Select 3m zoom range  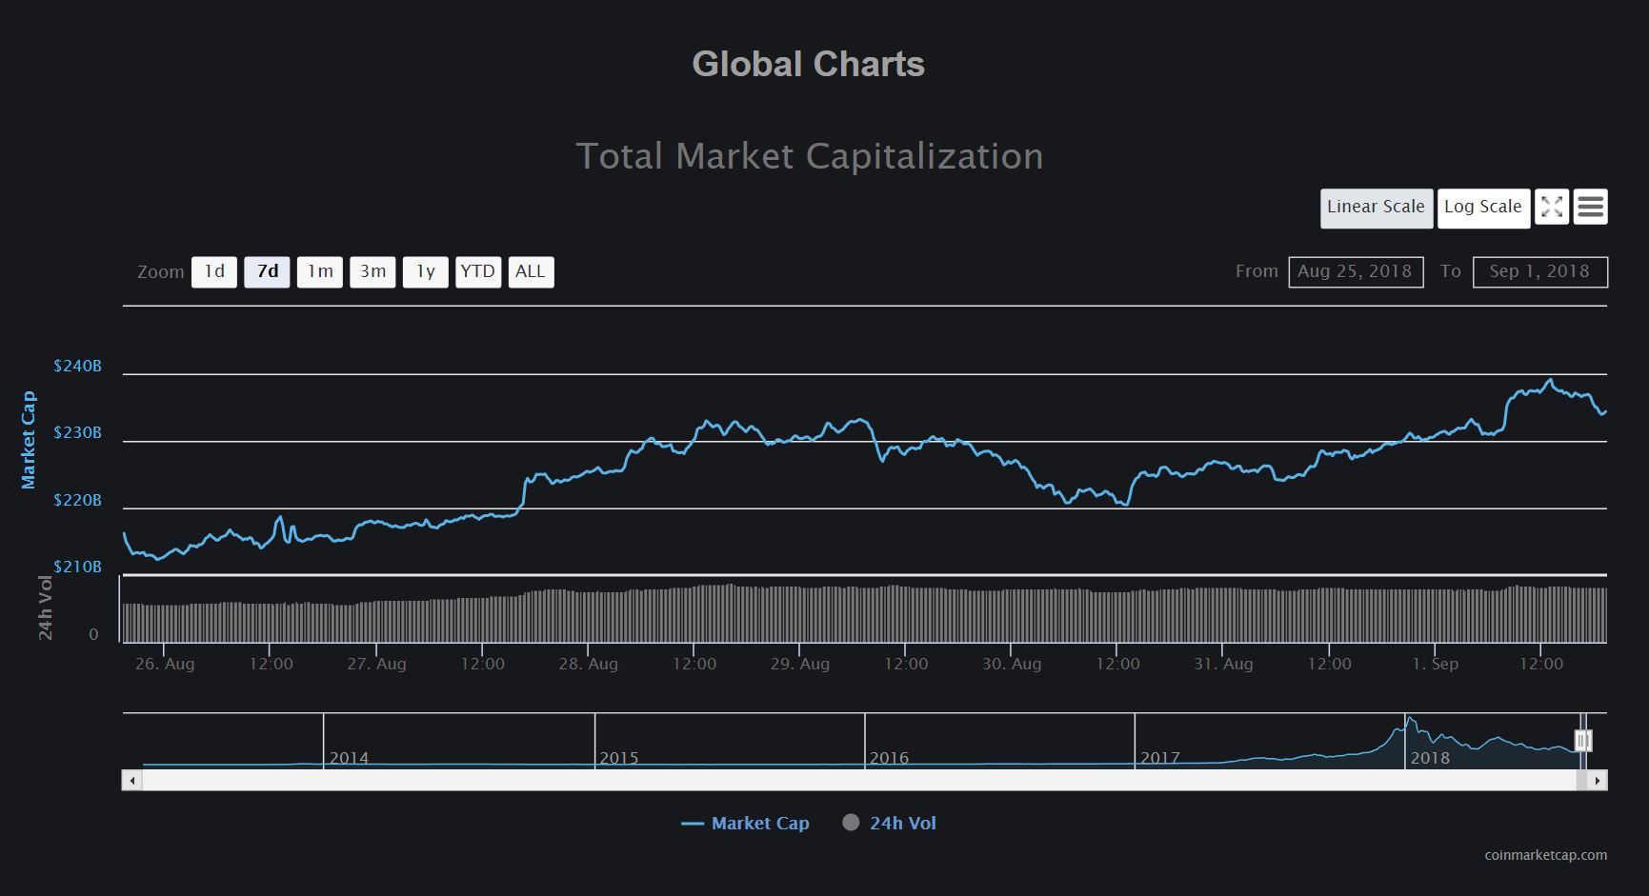tap(372, 272)
